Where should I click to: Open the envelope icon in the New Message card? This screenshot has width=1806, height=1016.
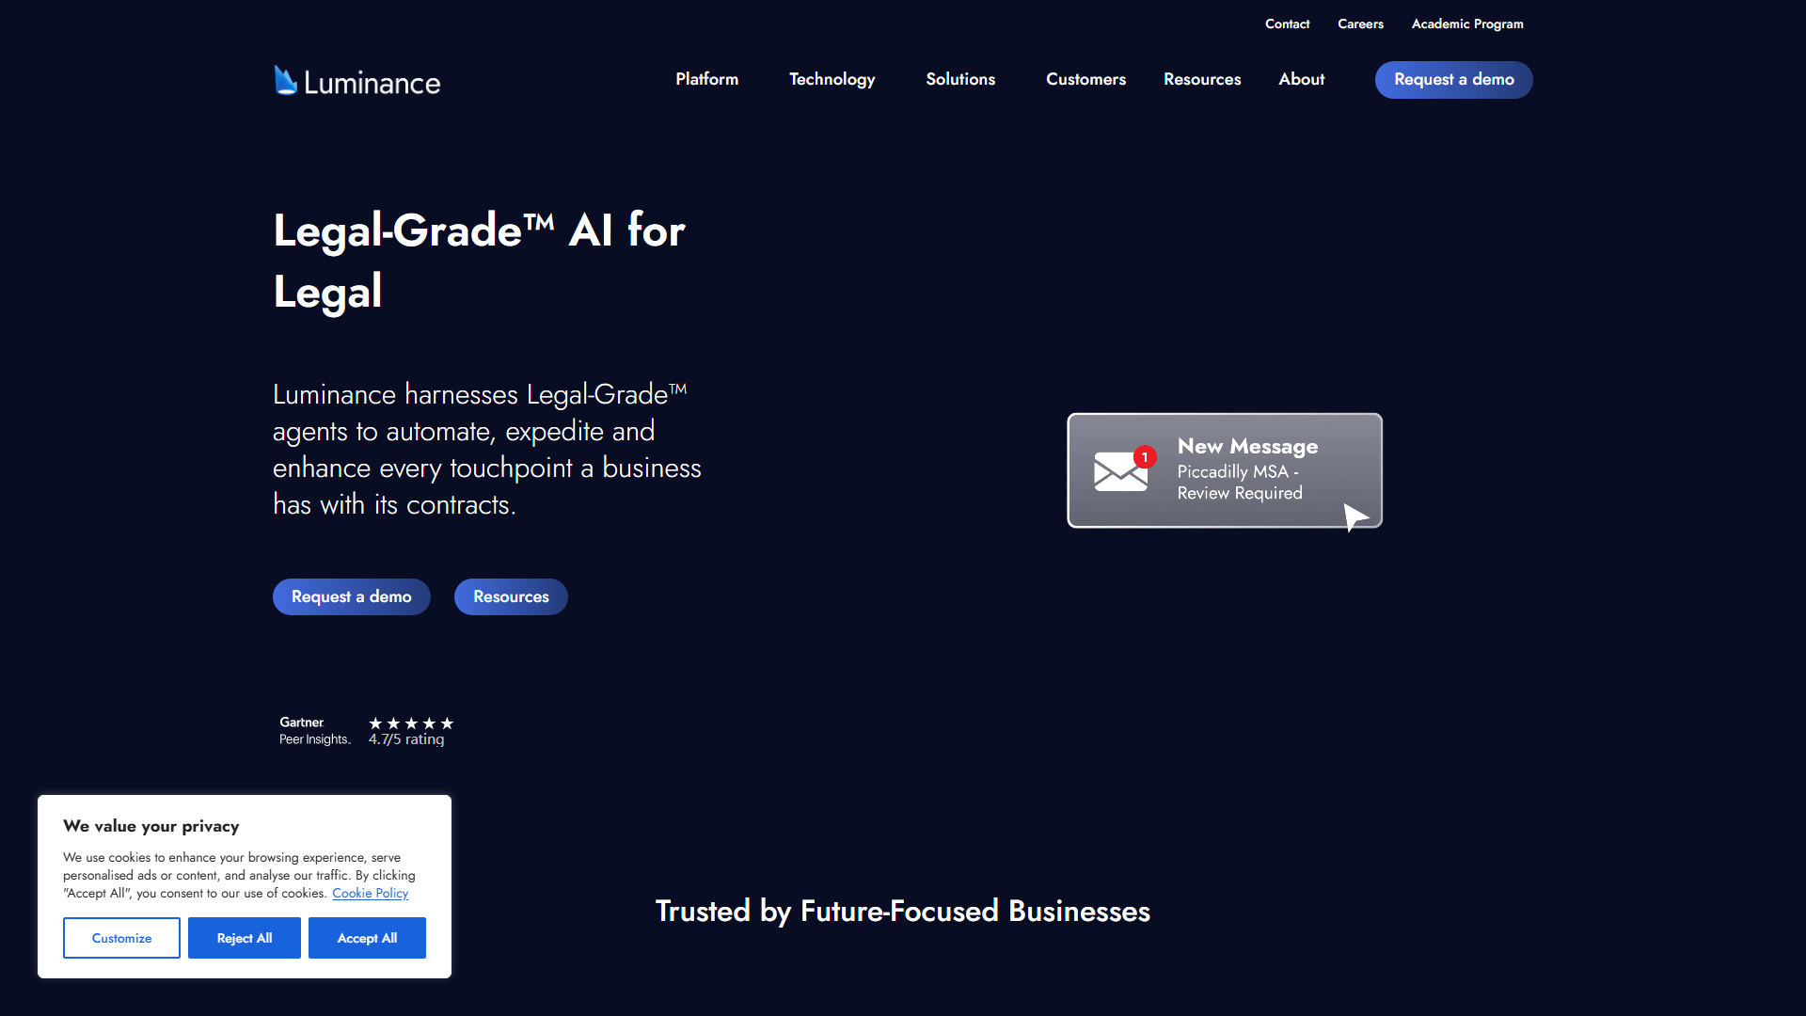tap(1120, 471)
